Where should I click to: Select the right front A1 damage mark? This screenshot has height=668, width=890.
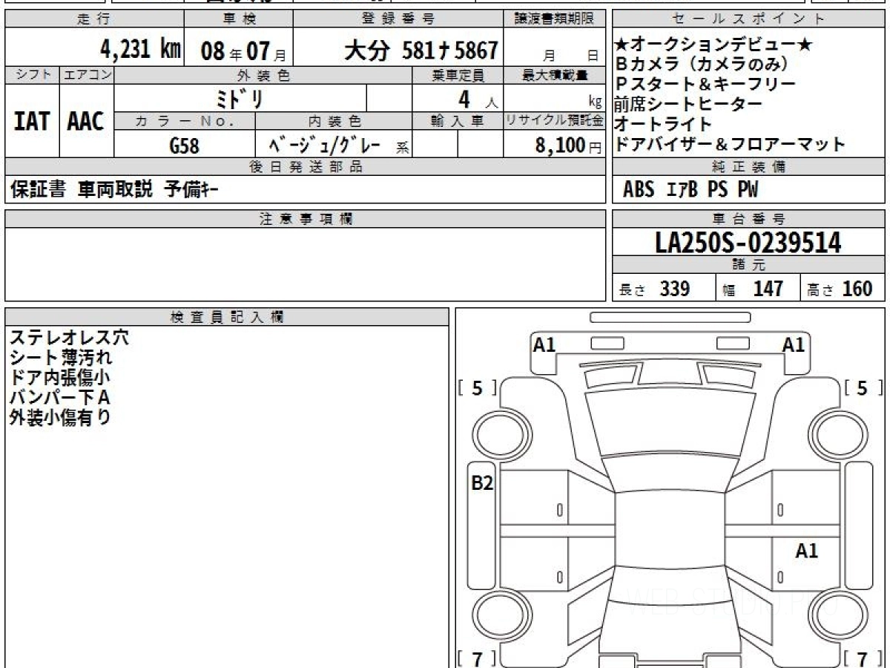[794, 344]
